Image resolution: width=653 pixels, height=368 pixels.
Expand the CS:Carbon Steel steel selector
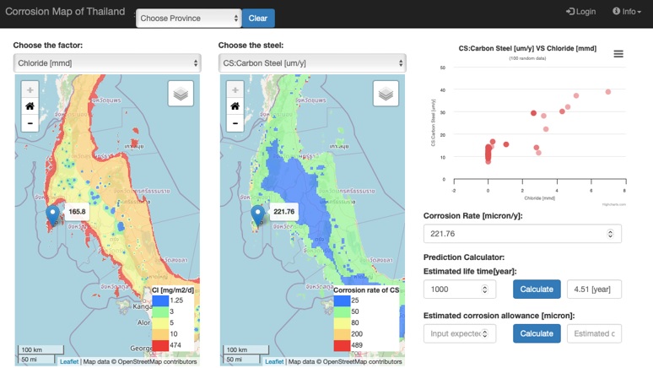312,63
